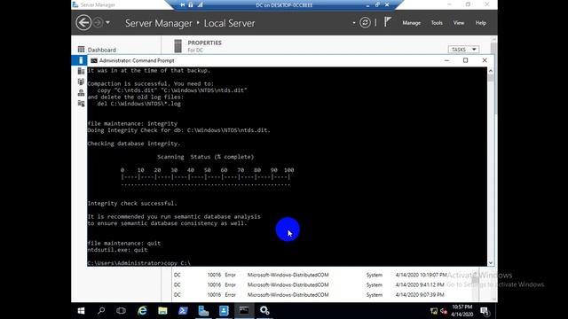Select the event row timed 9:07:39 PM
This screenshot has height=319, width=568.
pos(310,295)
